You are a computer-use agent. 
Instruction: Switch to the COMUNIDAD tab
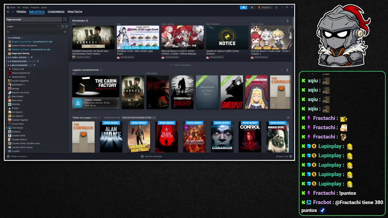(x=56, y=12)
